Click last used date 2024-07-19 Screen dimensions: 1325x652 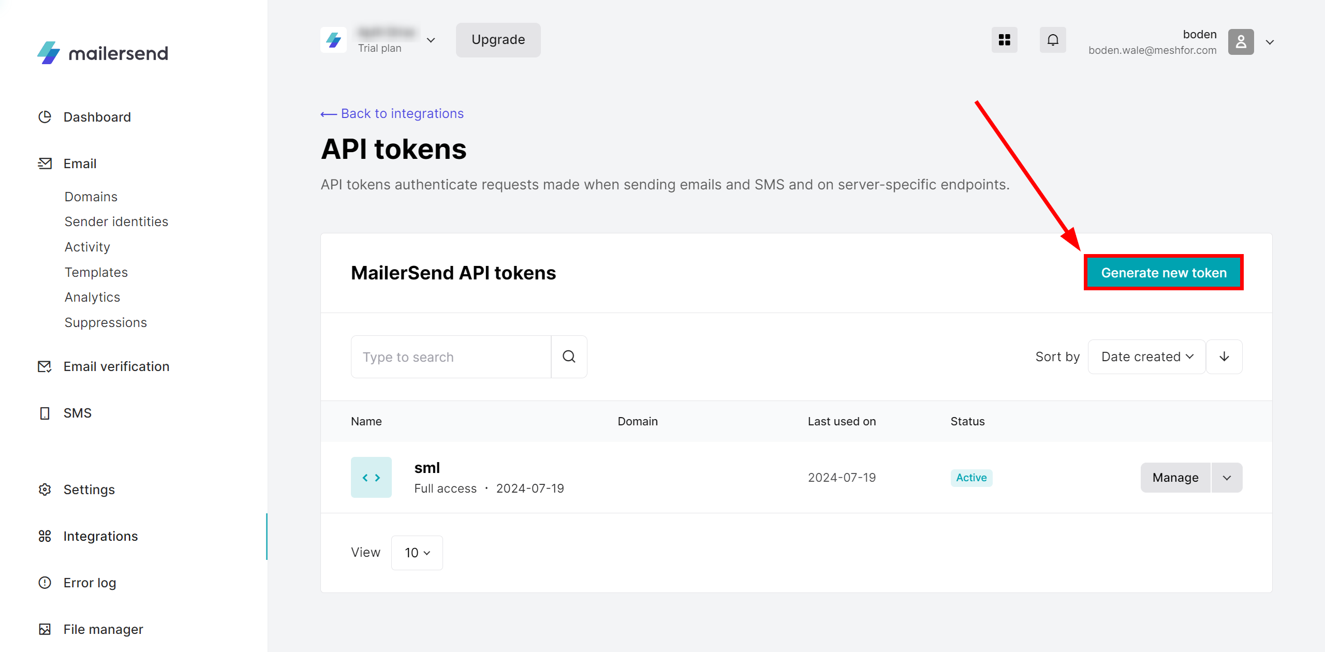[x=842, y=478]
